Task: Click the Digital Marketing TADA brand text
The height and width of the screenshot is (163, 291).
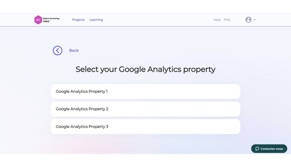Action: [x=51, y=20]
